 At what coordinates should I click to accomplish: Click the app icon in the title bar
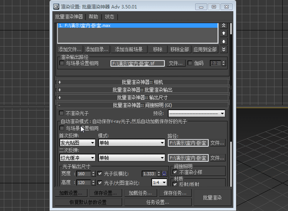pyautogui.click(x=56, y=7)
